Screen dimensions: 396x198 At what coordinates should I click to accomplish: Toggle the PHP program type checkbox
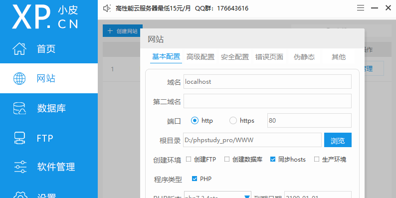[195, 179]
